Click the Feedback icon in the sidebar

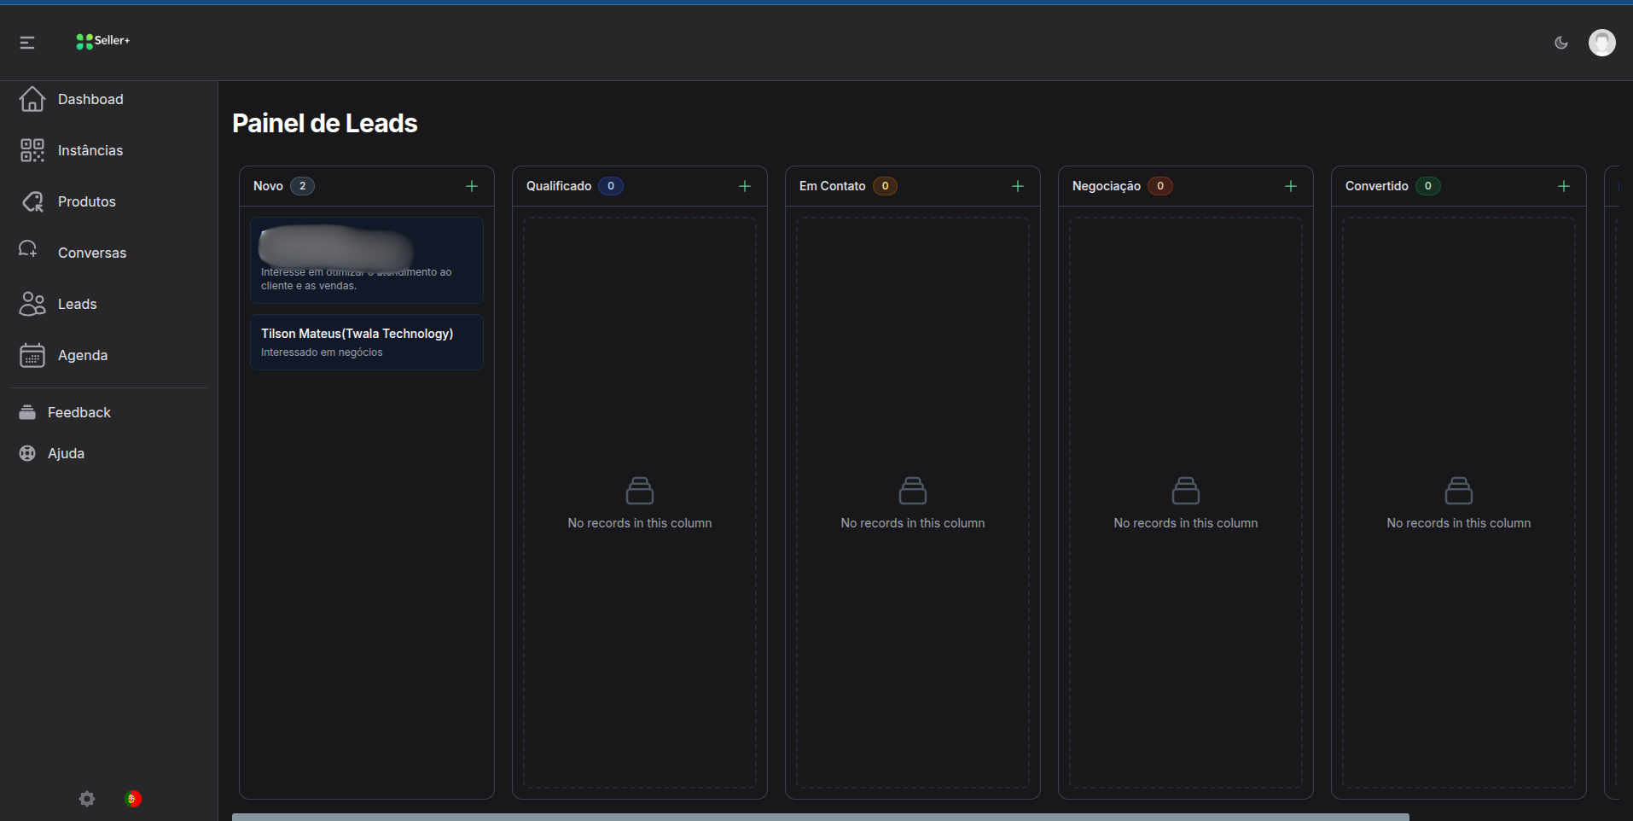tap(27, 412)
